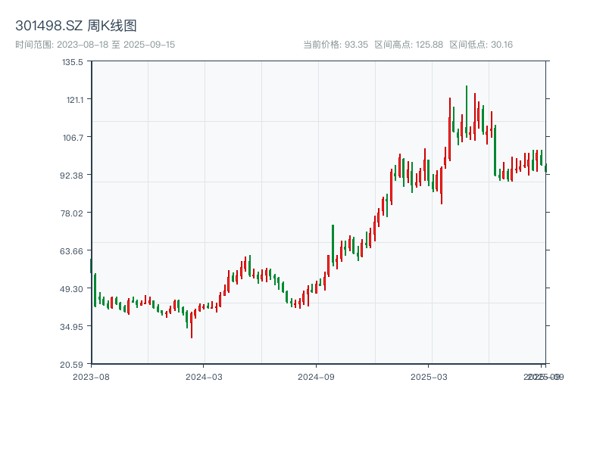Viewport: 606px width, 454px height.
Task: Click y-axis label 78.02
Action: click(71, 213)
